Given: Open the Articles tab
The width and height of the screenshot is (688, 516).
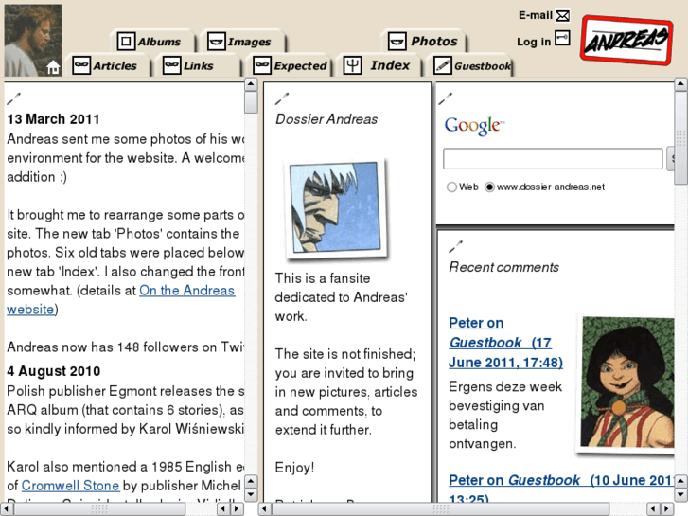Looking at the screenshot, I should (107, 66).
